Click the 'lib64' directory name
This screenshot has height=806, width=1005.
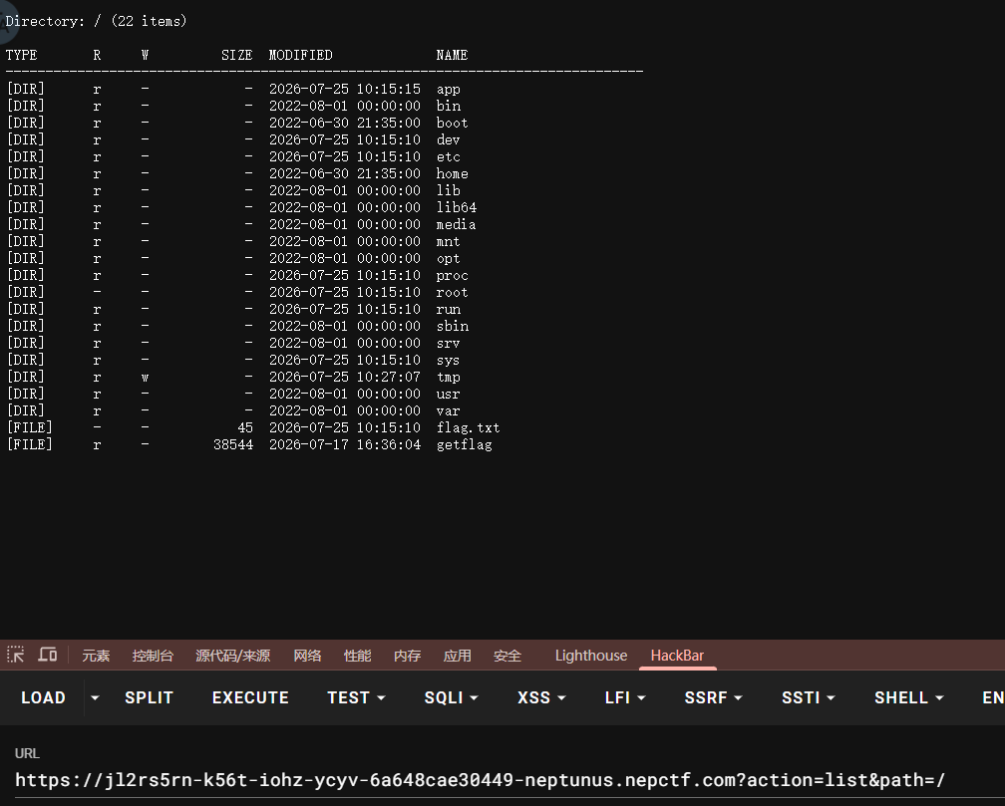(457, 207)
